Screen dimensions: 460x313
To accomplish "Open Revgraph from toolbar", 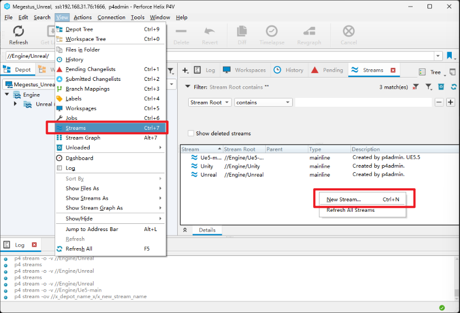I will pyautogui.click(x=309, y=36).
